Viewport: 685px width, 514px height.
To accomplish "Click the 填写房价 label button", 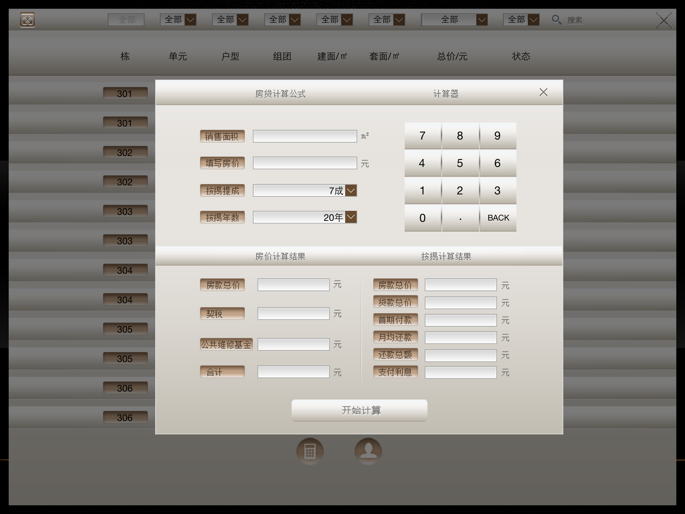I will [x=222, y=163].
